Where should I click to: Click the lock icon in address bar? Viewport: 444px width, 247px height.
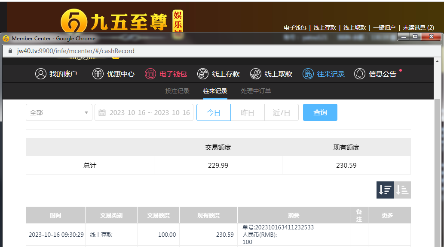click(10, 51)
